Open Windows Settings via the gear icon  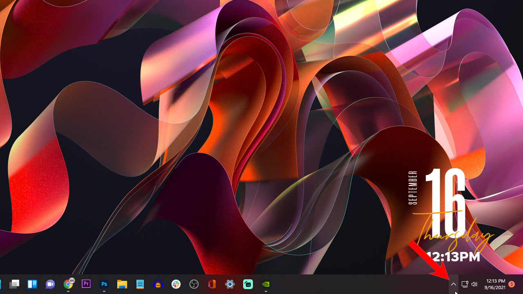(x=230, y=284)
